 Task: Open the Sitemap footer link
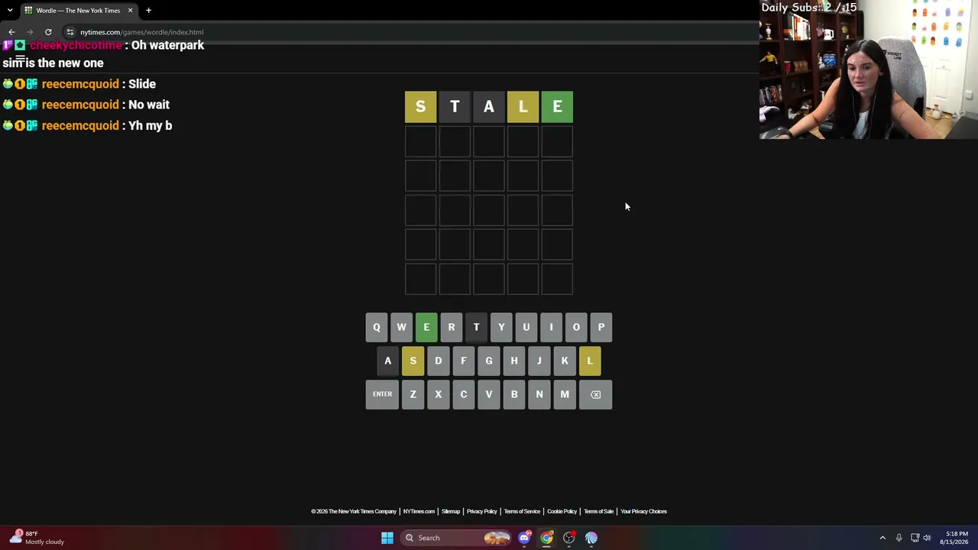[451, 511]
